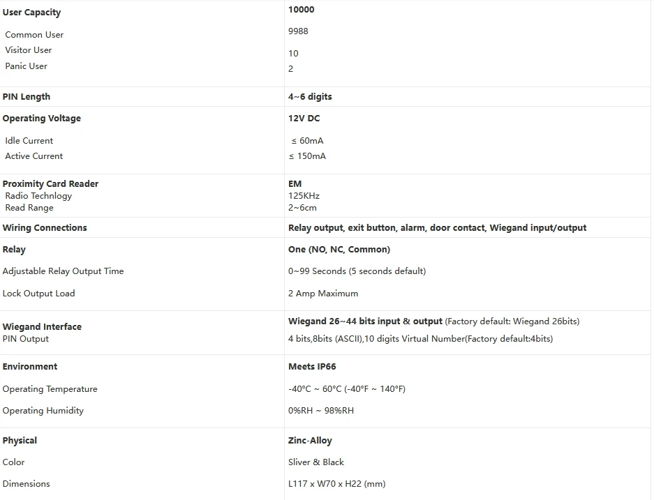This screenshot has height=500, width=654.
Task: Click the Adjustable Relay Output Time label
Action: click(63, 271)
